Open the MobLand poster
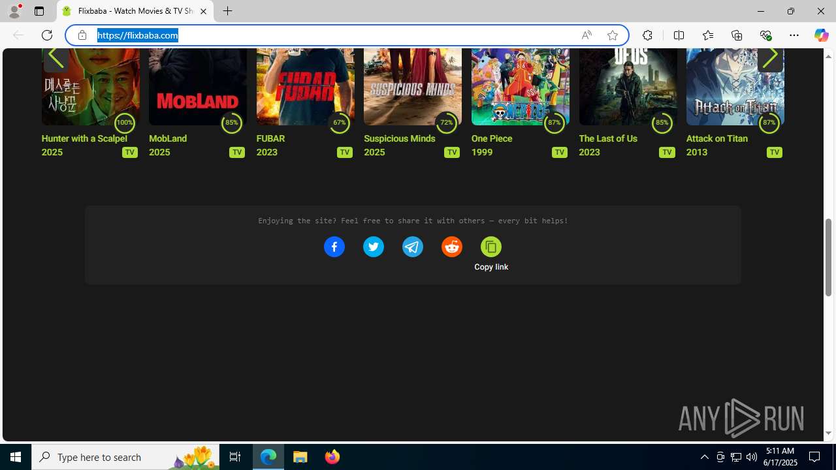Viewport: 836px width, 470px height. point(197,86)
